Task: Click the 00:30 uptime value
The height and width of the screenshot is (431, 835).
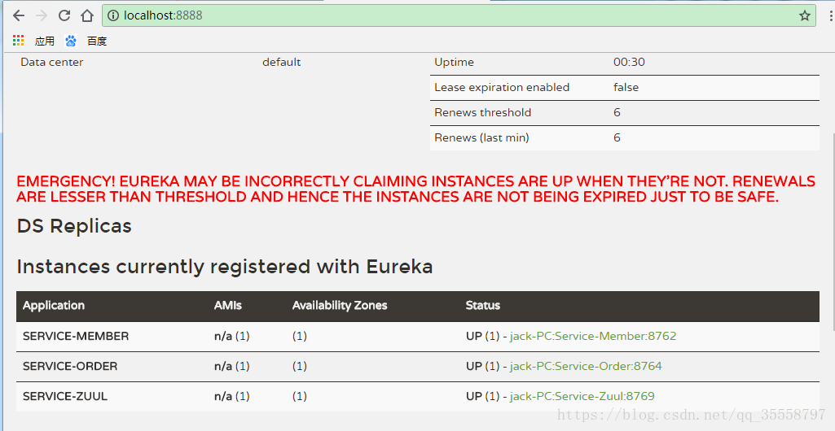Action: [629, 62]
